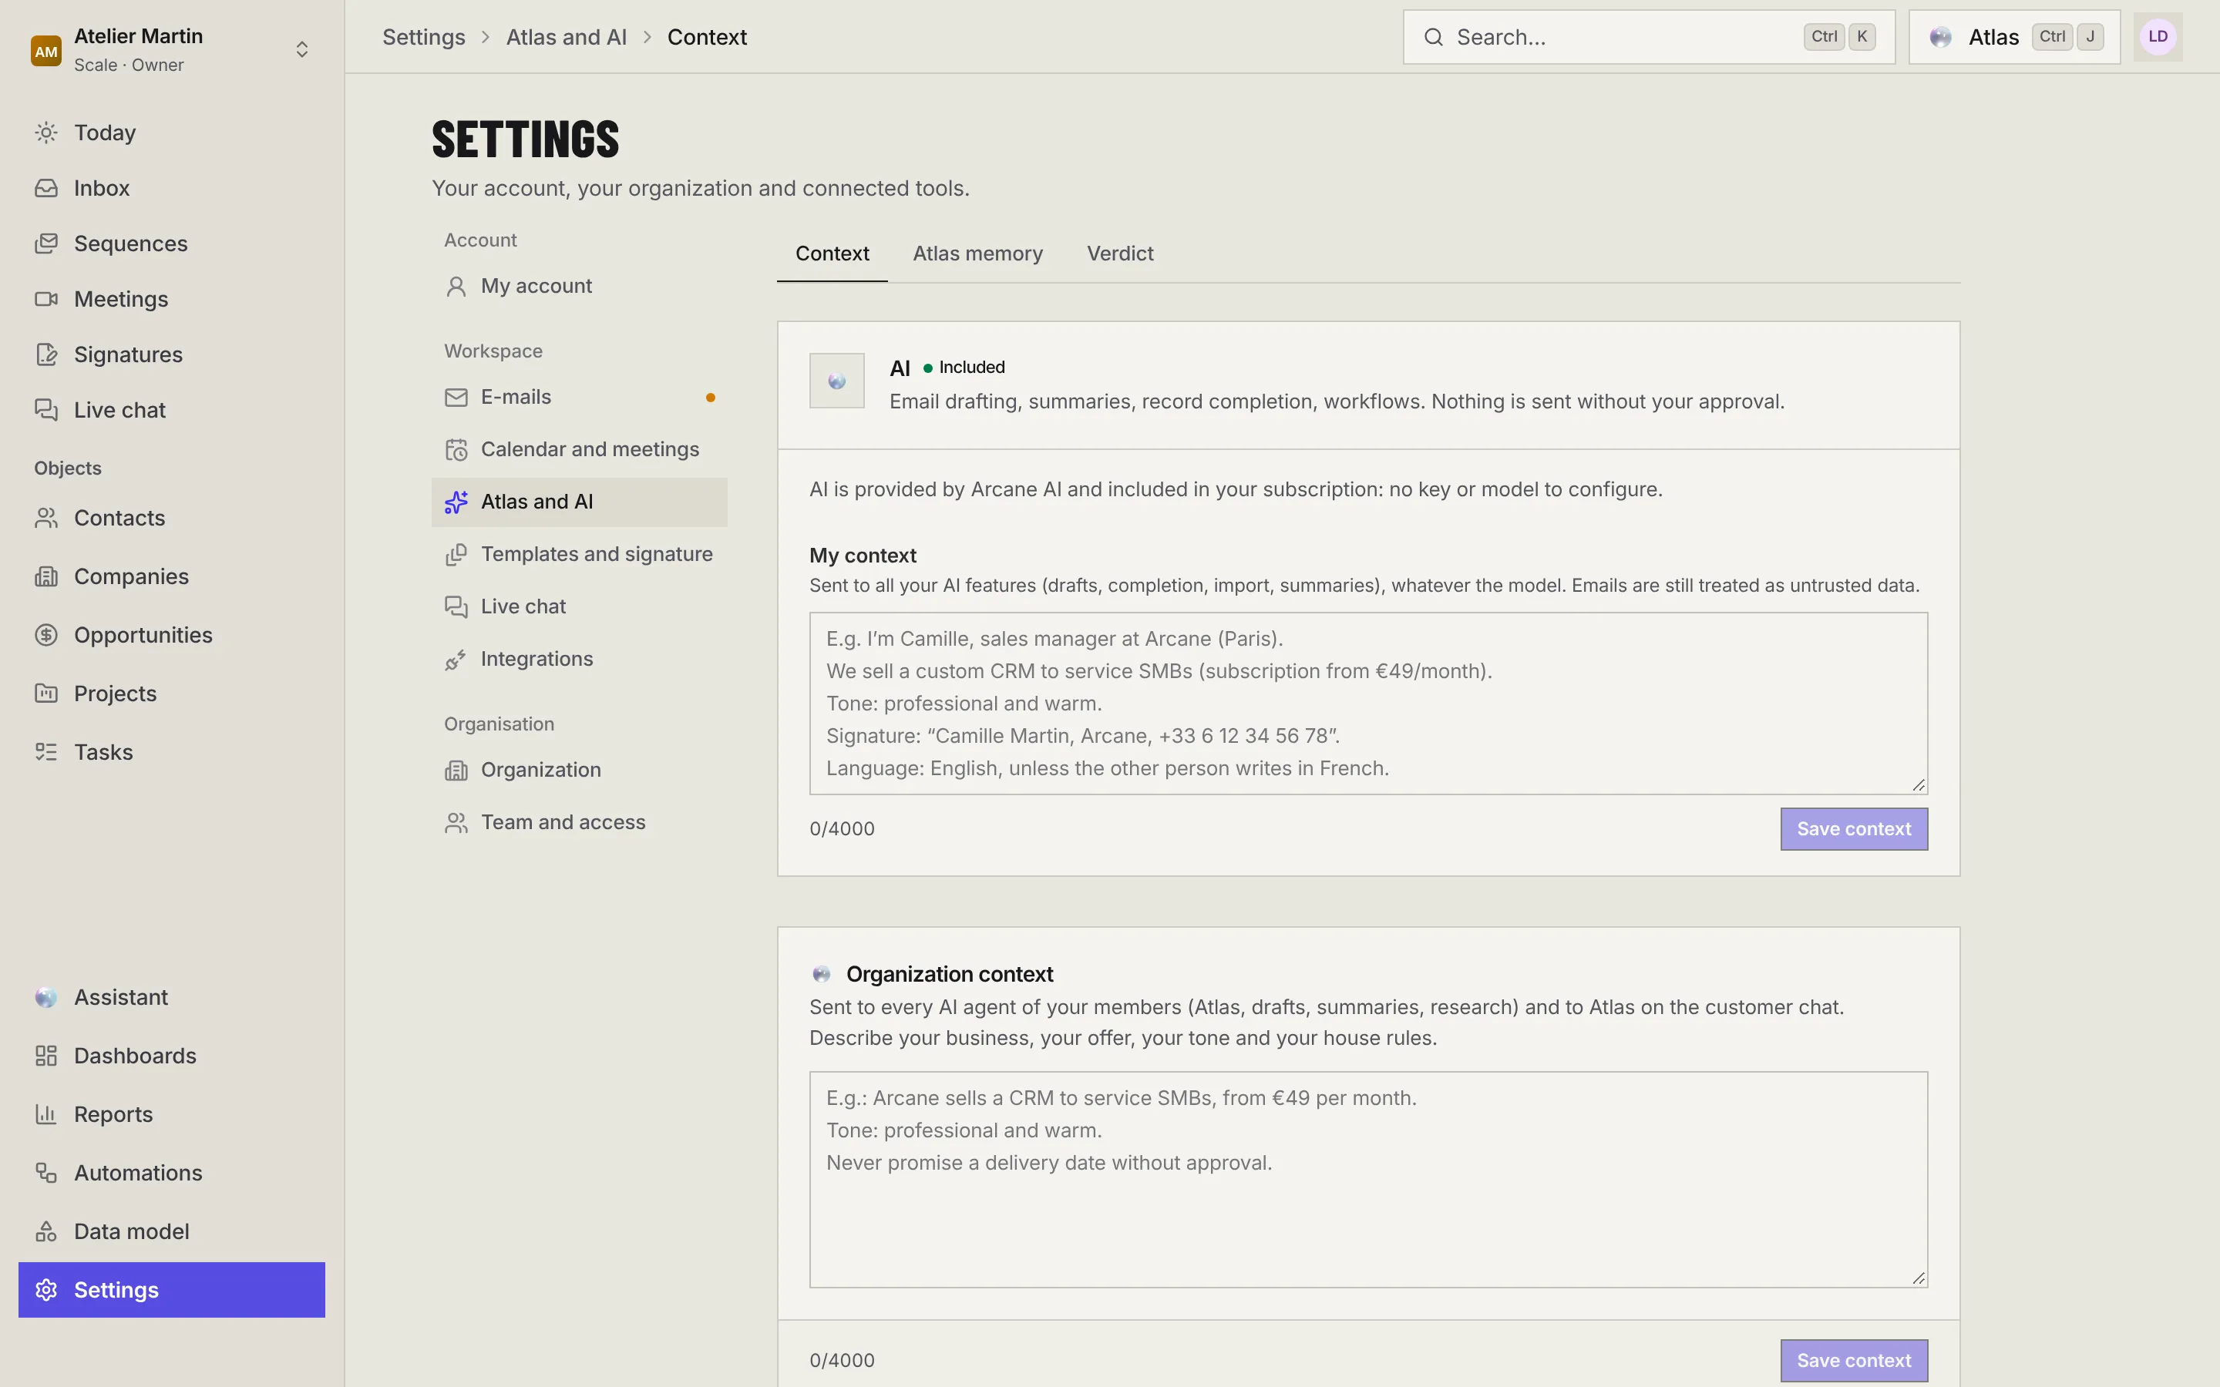Open the Inbox tray icon
Viewport: 2220px width, 1387px height.
pos(46,188)
